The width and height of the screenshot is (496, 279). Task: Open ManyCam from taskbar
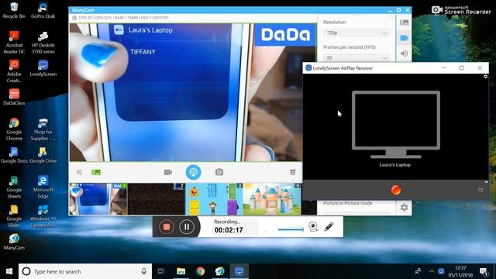tap(220, 271)
